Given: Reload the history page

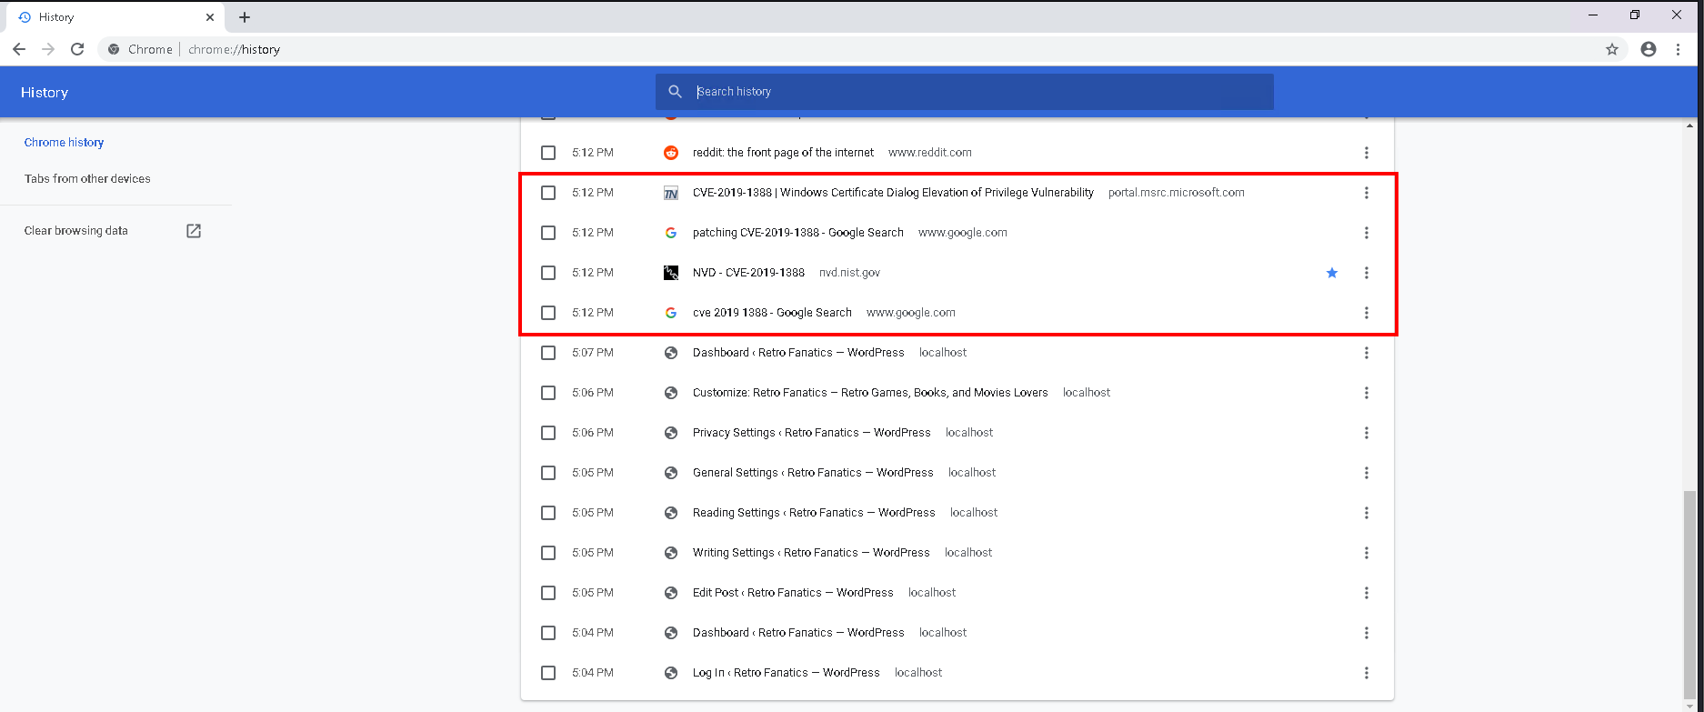Looking at the screenshot, I should pyautogui.click(x=78, y=49).
